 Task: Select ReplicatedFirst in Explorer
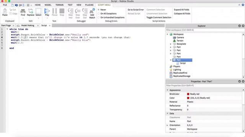[x=180, y=73]
